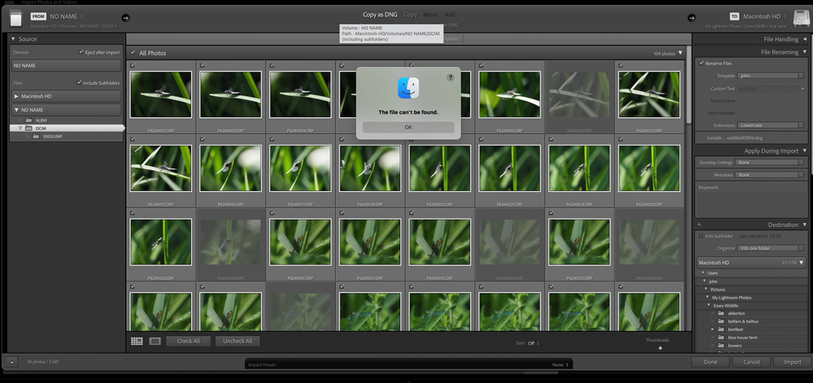
Task: Click the Keywords input field
Action: (x=751, y=204)
